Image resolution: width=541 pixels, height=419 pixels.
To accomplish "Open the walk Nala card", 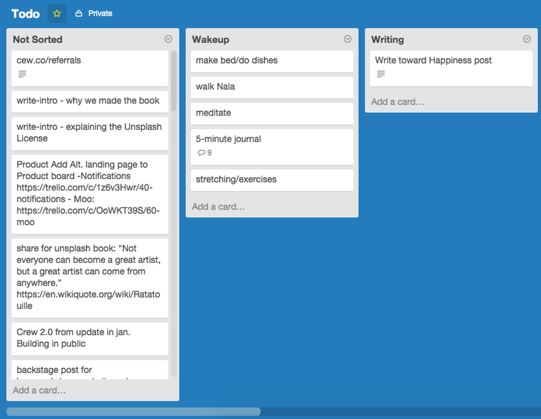I will tap(272, 87).
